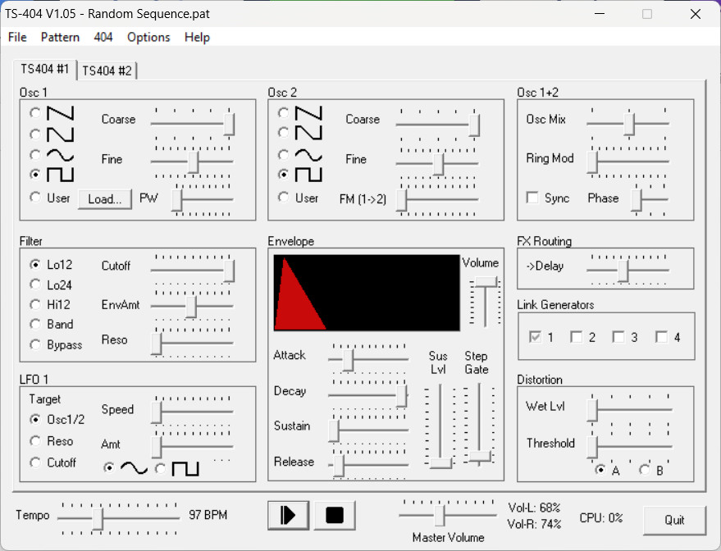Select Osc 2 square waveform
Viewport: 721px width, 551px height.
(x=284, y=174)
